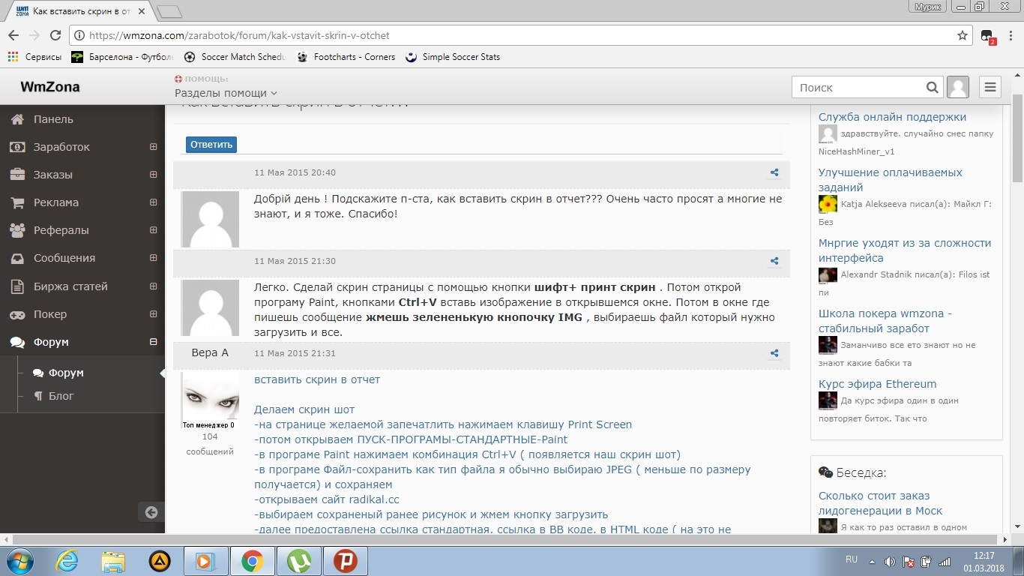The width and height of the screenshot is (1024, 576).
Task: Click the volume speaker tray icon
Action: (x=890, y=561)
